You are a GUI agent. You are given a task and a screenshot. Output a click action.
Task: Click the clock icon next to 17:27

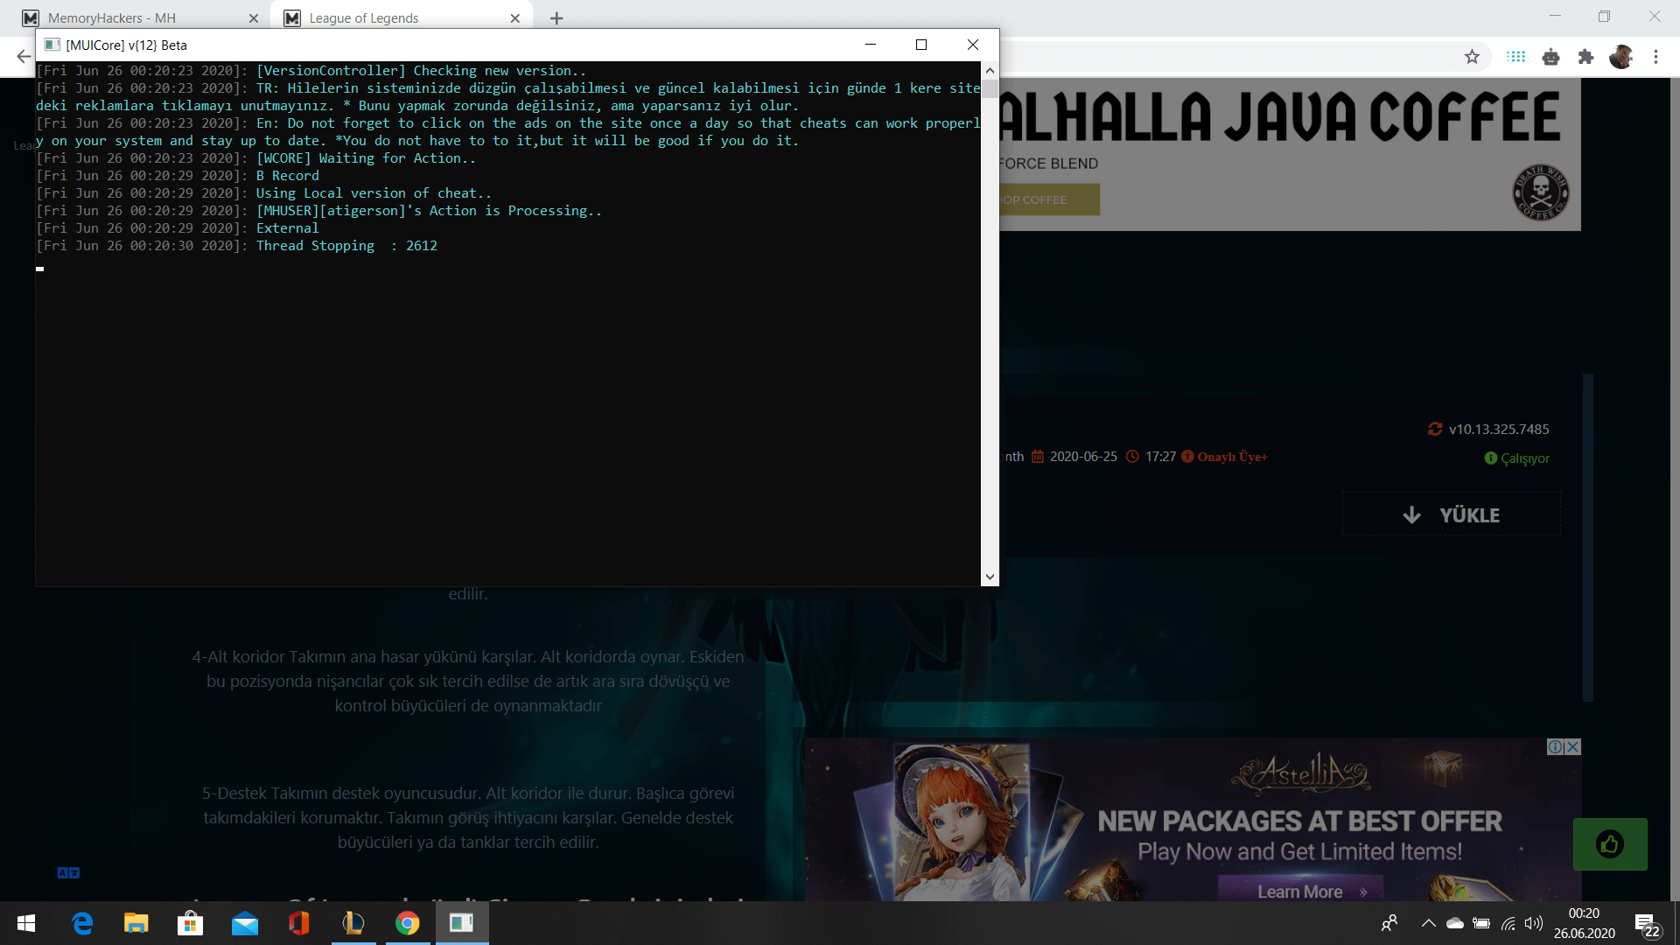click(x=1132, y=457)
